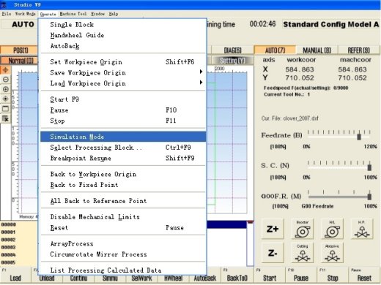The height and width of the screenshot is (285, 381).
Task: Choose Start F9 in Operate menu
Action: pos(123,99)
